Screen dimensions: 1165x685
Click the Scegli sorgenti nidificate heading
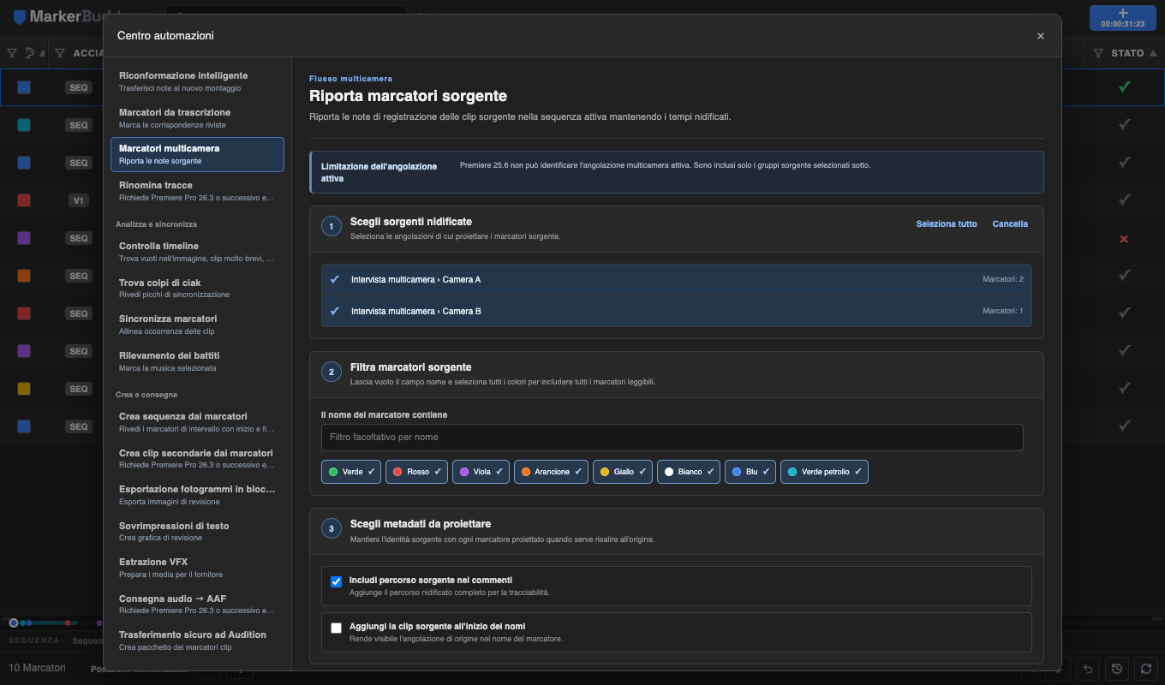pos(411,222)
